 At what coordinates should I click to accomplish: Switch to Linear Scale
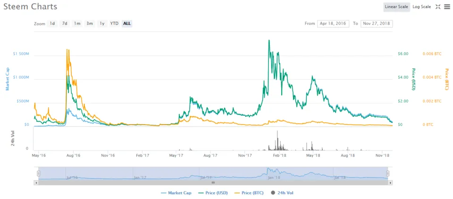[396, 7]
